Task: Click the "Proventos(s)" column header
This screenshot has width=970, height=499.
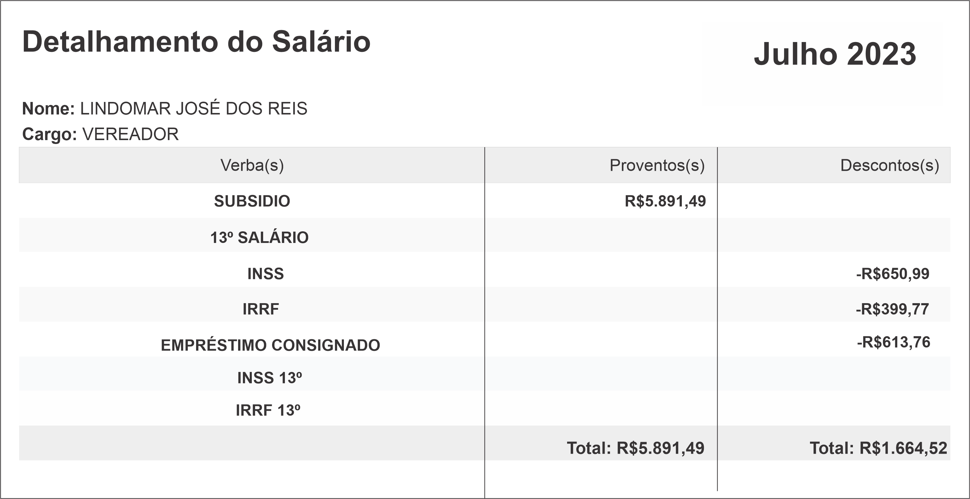Action: pos(657,165)
